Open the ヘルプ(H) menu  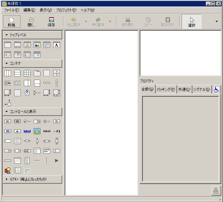tap(88, 10)
